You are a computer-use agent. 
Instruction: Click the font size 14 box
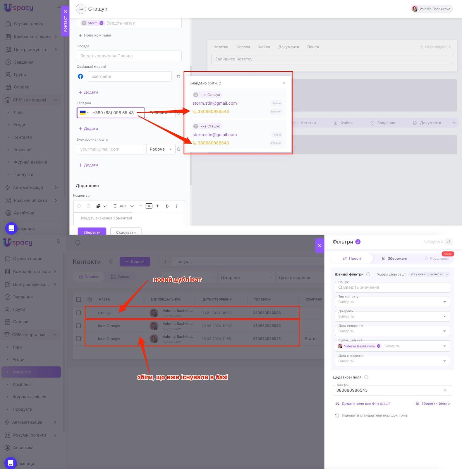pos(149,206)
